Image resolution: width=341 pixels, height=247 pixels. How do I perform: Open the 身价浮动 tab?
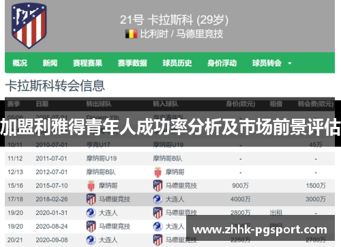[222, 63]
